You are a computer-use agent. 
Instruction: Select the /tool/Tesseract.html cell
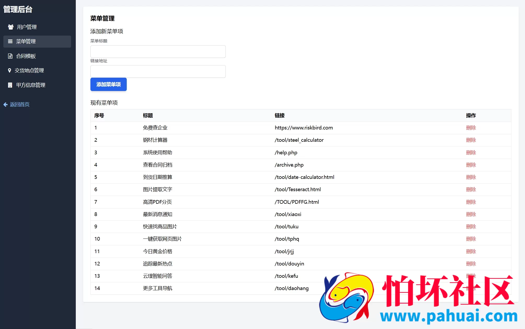[298, 189]
